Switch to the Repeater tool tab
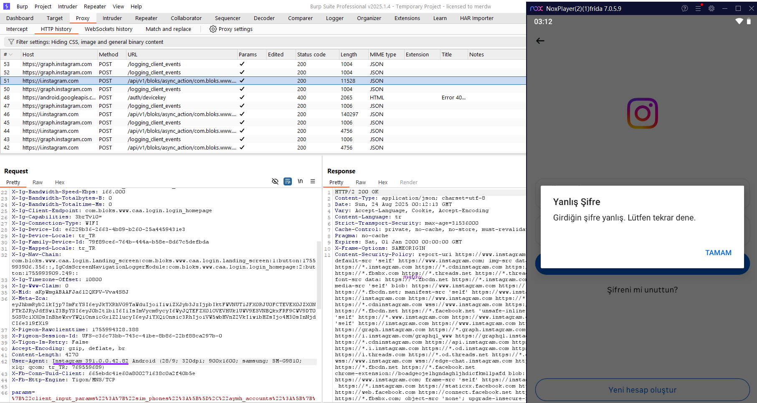Screen dimensions: 757x403 pos(146,18)
